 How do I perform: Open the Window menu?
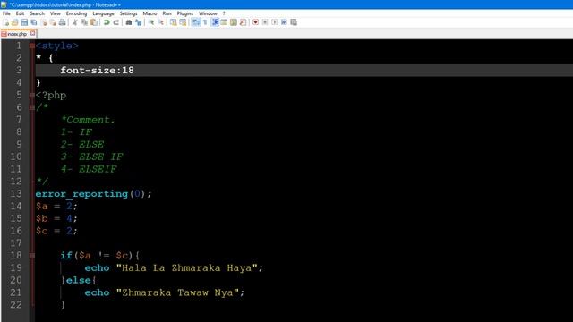[208, 13]
